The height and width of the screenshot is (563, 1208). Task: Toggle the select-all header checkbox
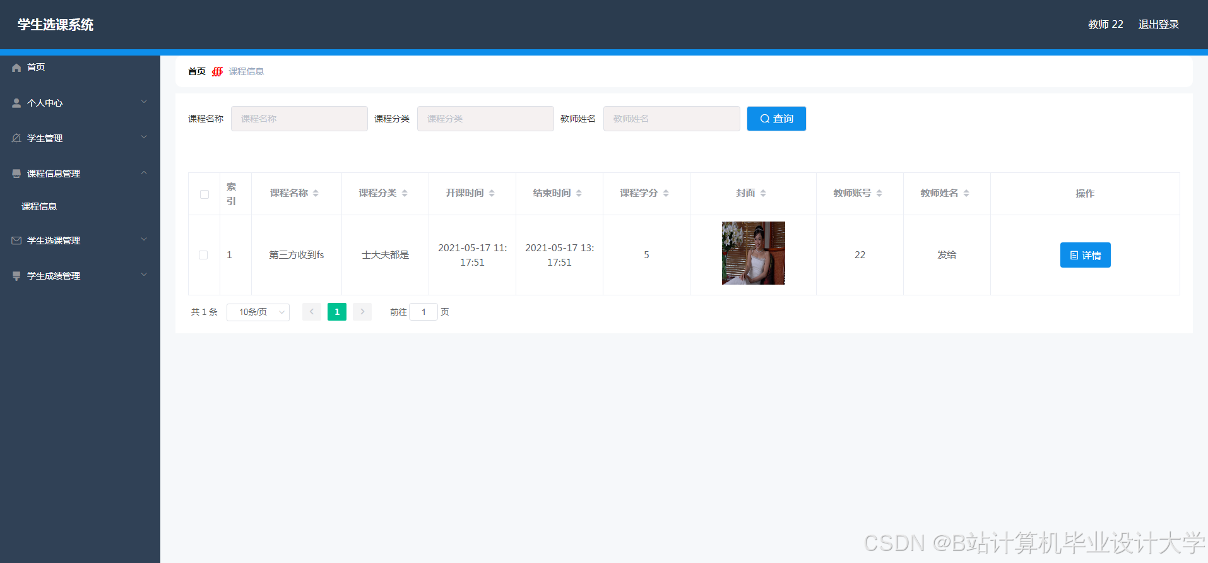point(204,194)
